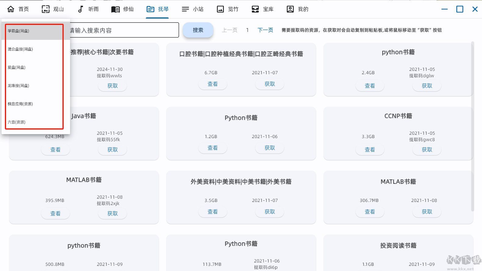Click the profile icon for 我的
Screen dimensions: 482x271
click(290, 9)
